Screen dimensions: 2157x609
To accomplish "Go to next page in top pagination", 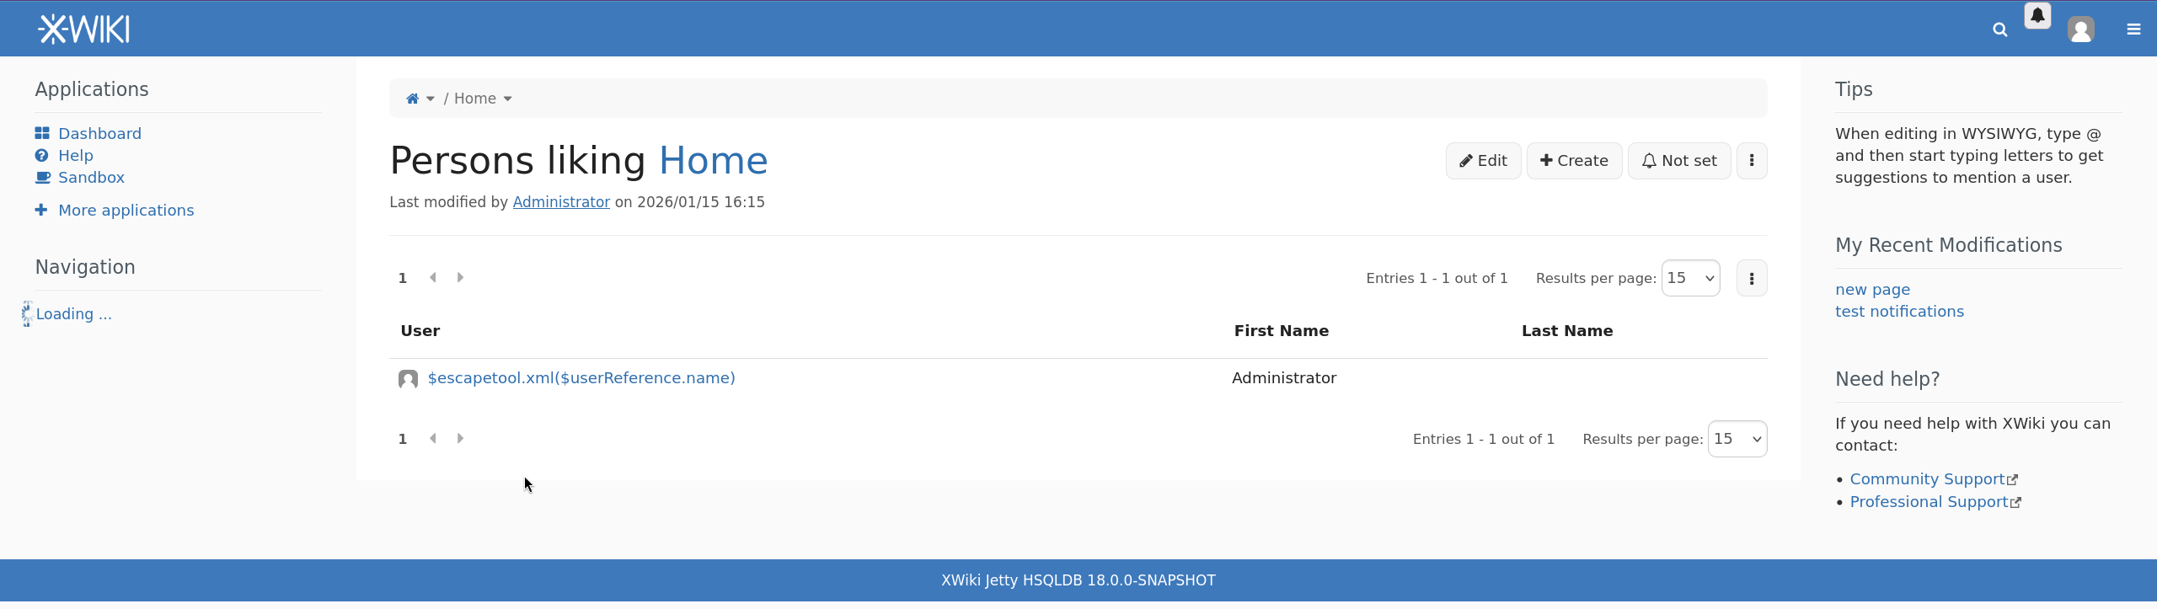I will pyautogui.click(x=460, y=278).
